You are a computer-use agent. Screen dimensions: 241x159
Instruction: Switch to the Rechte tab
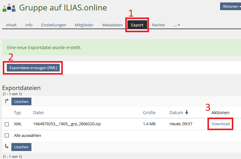pyautogui.click(x=158, y=25)
